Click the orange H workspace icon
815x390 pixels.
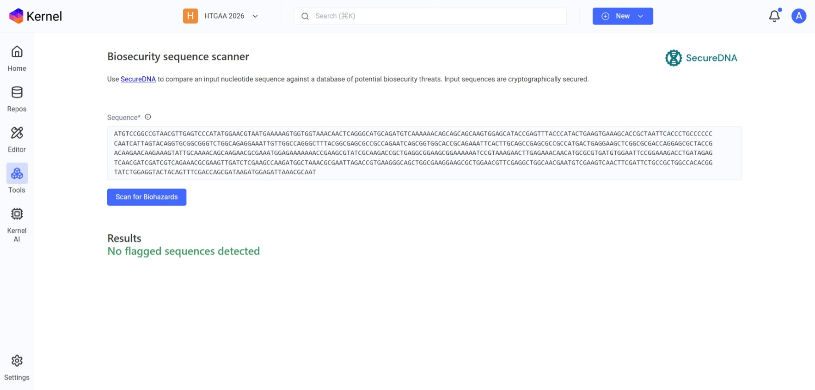coord(190,16)
